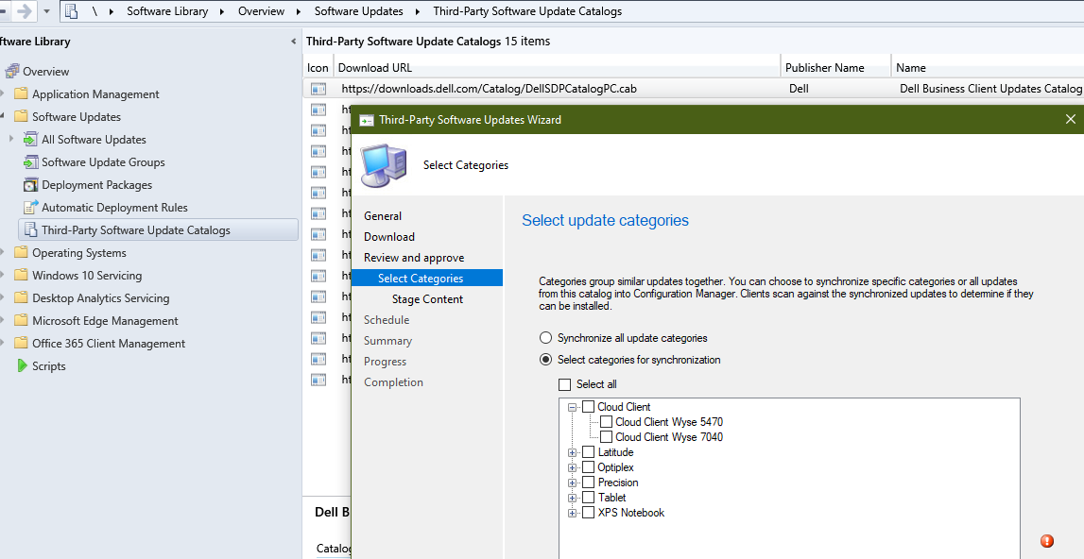Check the Tablet category checkbox
The width and height of the screenshot is (1084, 559).
click(x=589, y=498)
